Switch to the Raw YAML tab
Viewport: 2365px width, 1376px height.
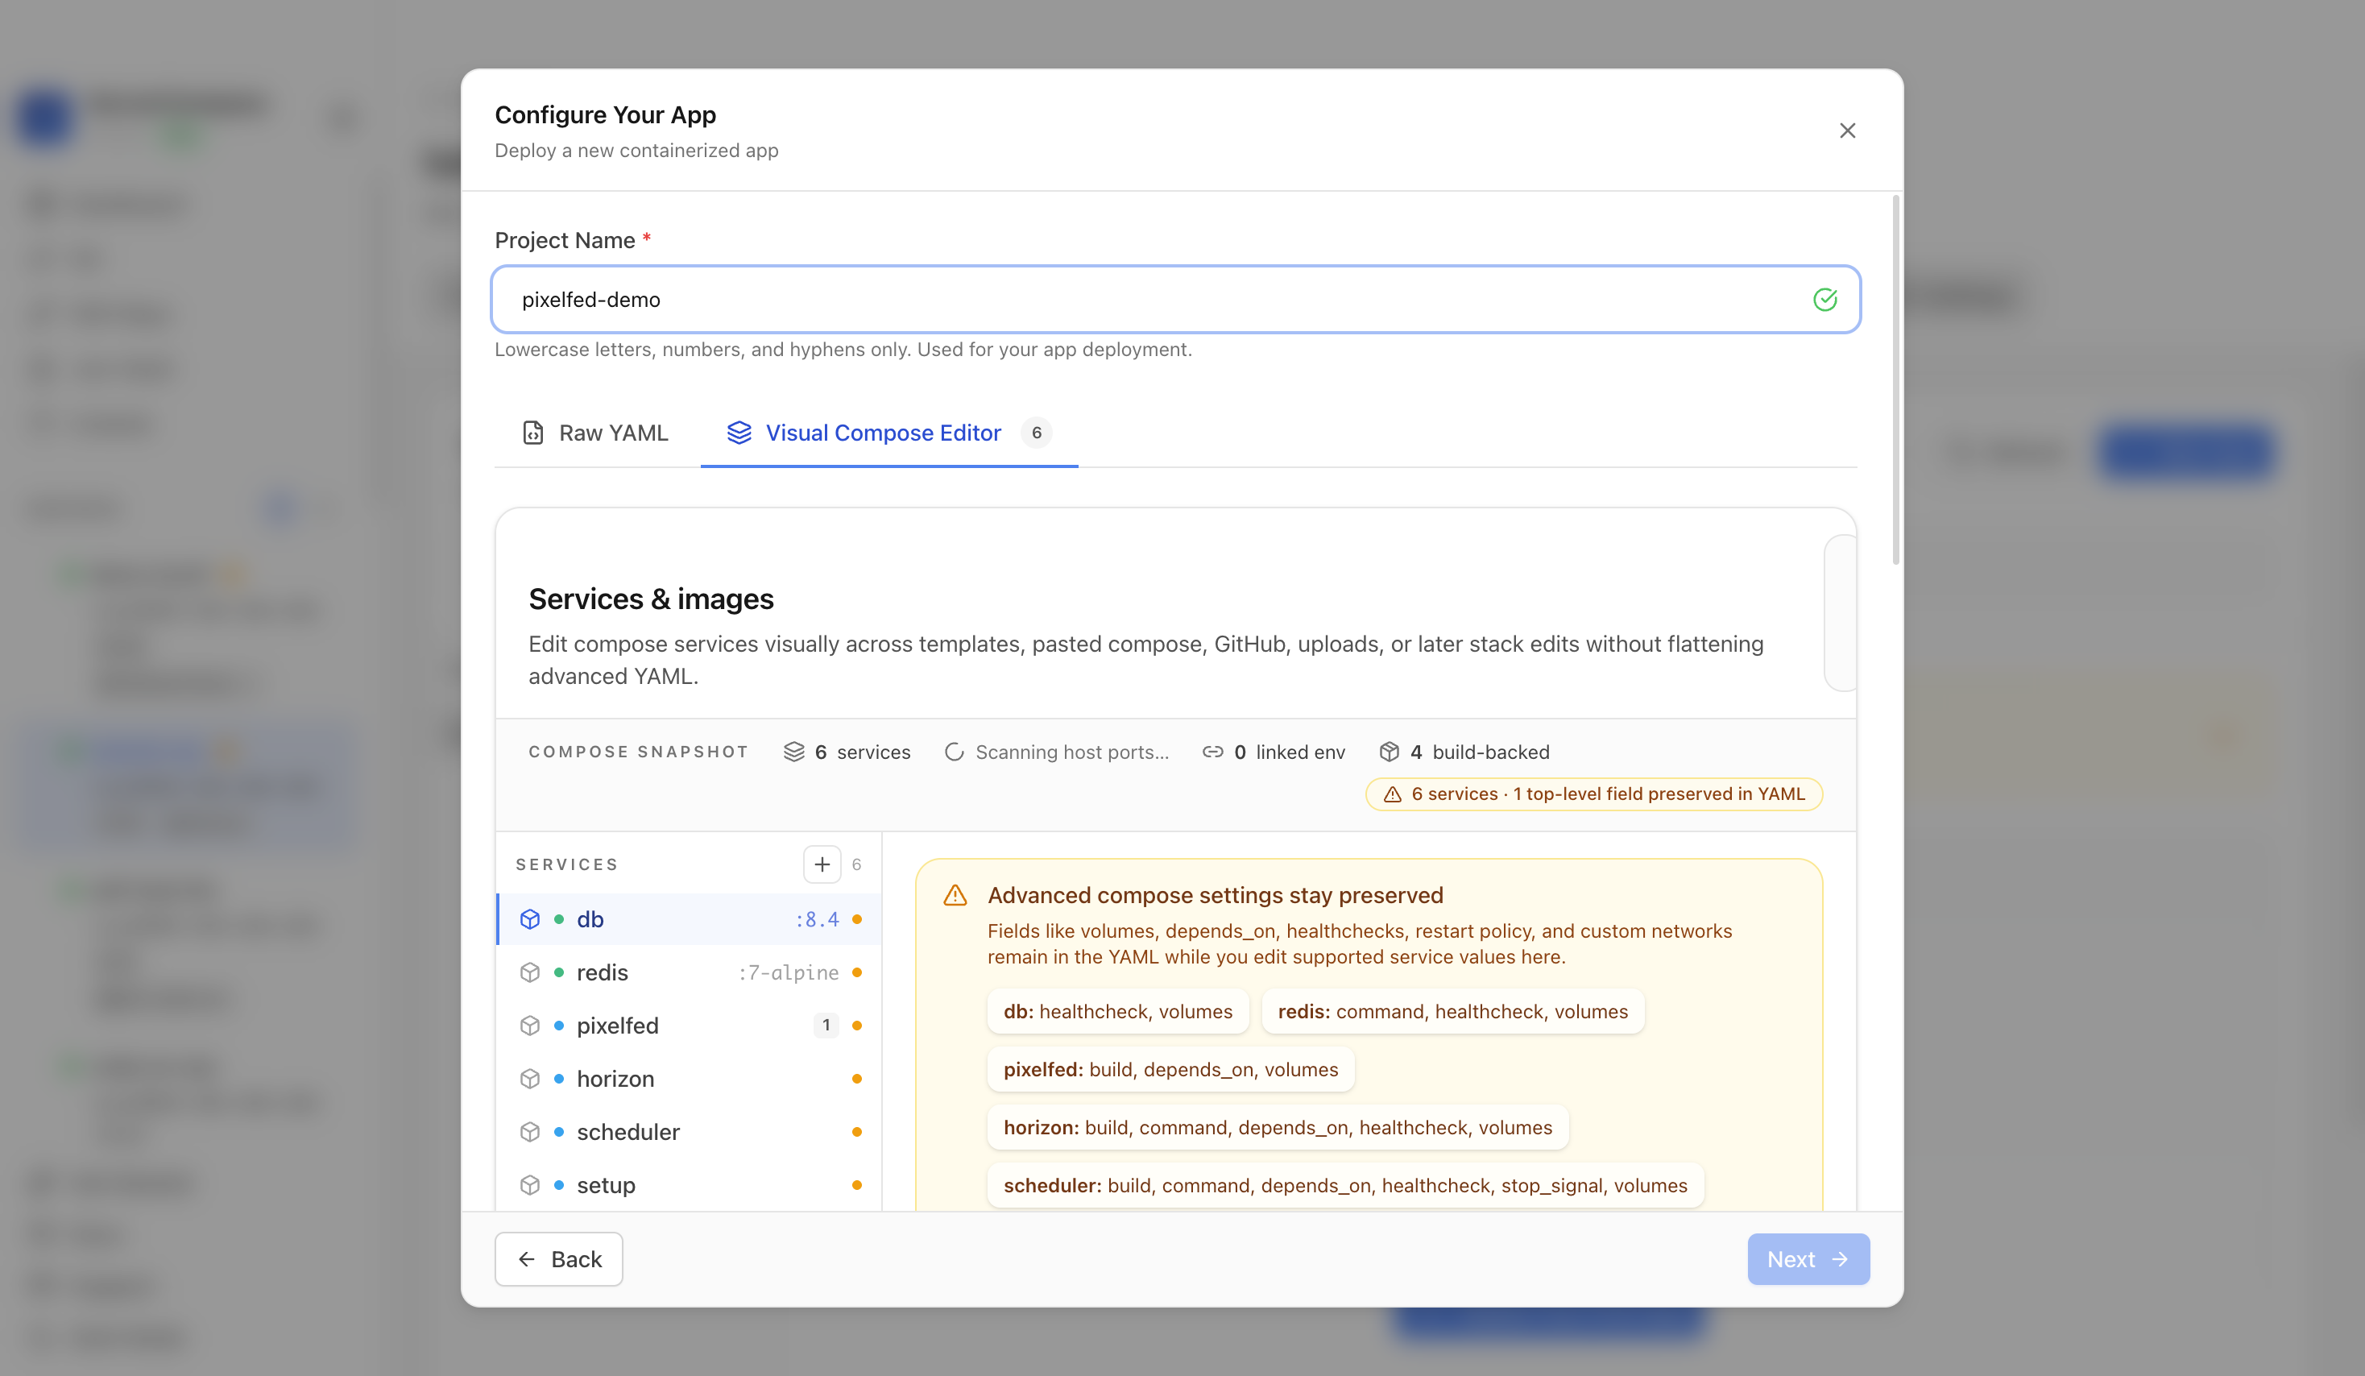click(596, 433)
